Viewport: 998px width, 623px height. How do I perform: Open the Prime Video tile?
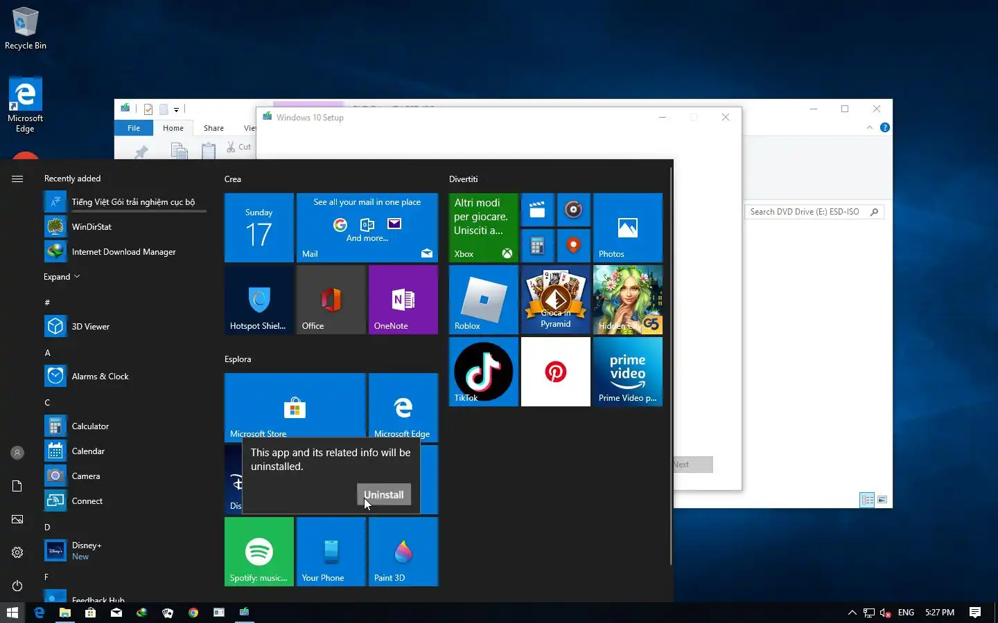click(628, 372)
